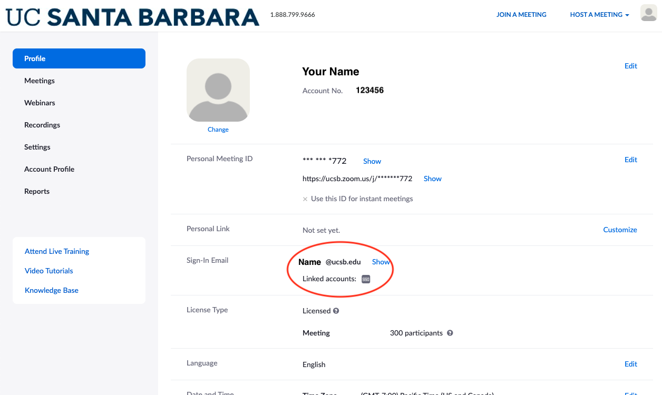Screen dimensions: 662x395
Task: Customize the Personal Link
Action: coord(620,230)
